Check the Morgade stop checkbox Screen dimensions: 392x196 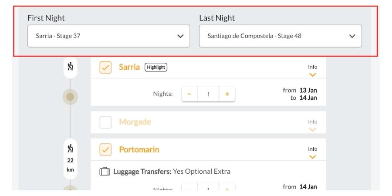[x=105, y=122]
